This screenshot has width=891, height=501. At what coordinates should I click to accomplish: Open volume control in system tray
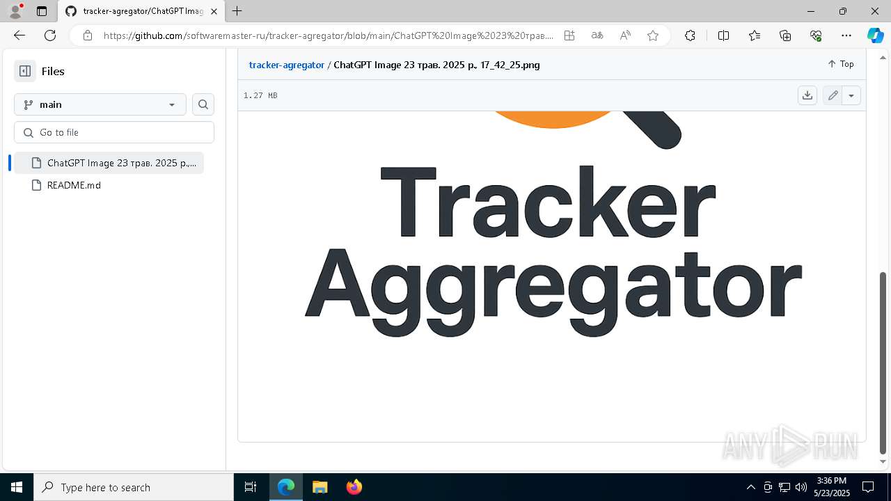point(801,487)
